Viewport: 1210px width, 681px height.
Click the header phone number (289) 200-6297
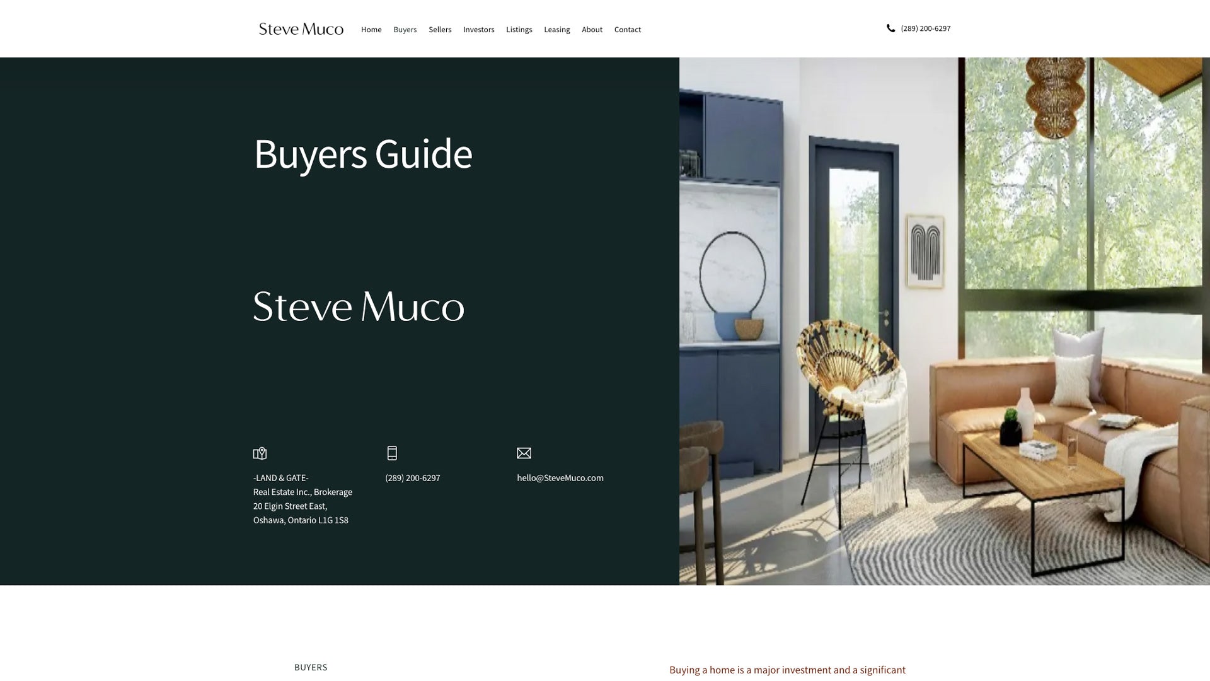click(925, 28)
